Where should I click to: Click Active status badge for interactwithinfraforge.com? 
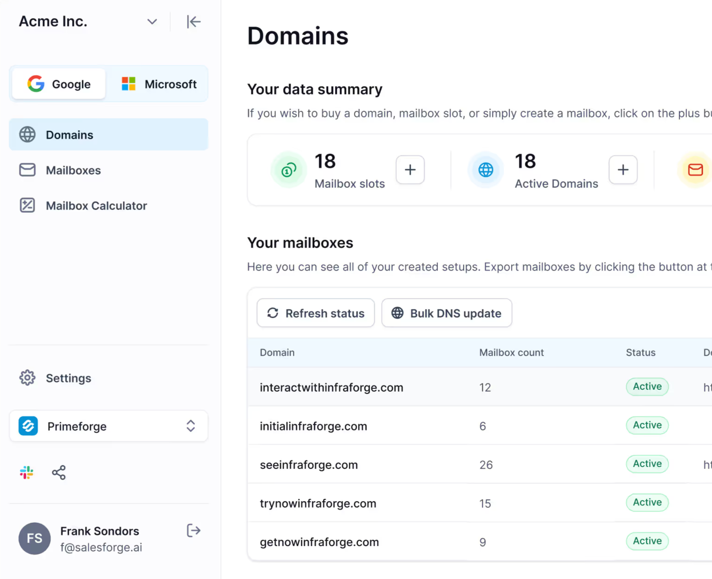pyautogui.click(x=647, y=387)
